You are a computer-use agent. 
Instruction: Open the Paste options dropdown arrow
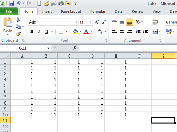[7, 35]
